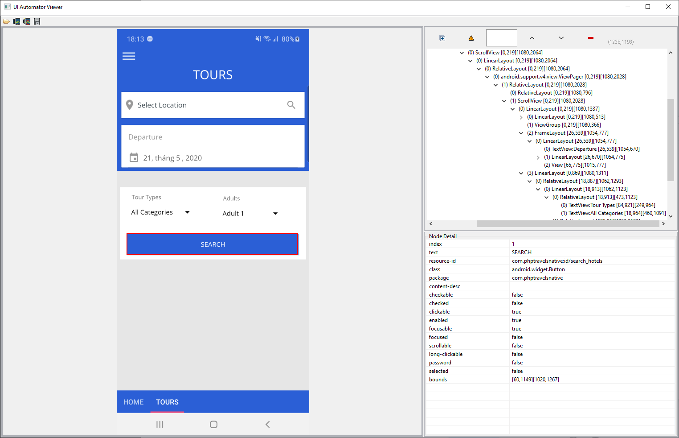Select the TextView:Departure tree node
The image size is (679, 438).
[592, 149]
